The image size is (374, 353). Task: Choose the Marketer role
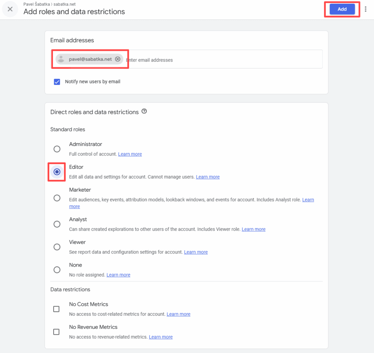point(57,198)
